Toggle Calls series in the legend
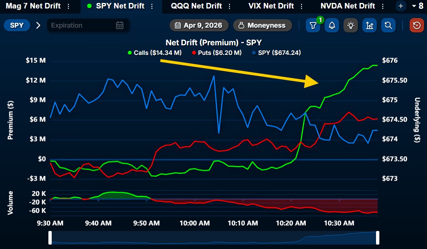 [155, 53]
